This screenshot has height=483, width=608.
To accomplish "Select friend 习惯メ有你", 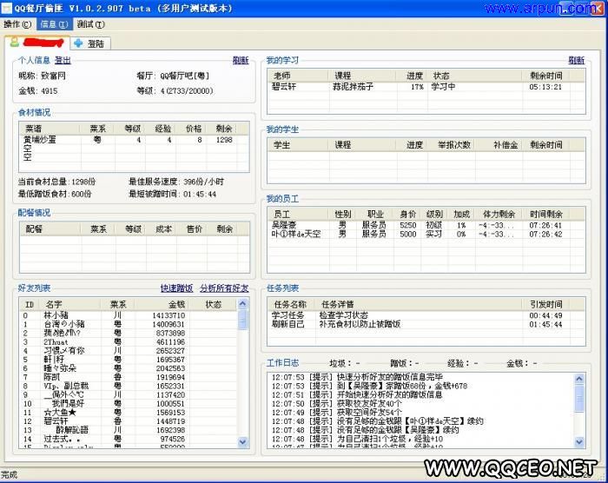I will [128, 351].
